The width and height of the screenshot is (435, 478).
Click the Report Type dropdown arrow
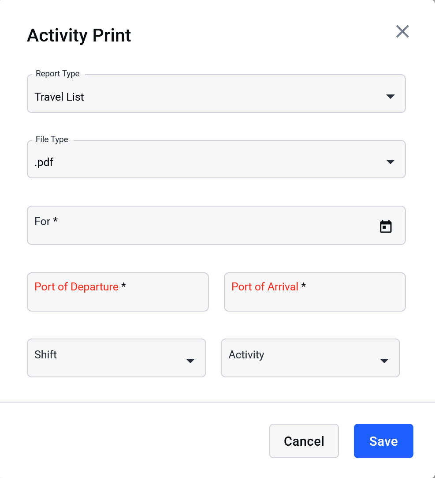[x=390, y=97]
